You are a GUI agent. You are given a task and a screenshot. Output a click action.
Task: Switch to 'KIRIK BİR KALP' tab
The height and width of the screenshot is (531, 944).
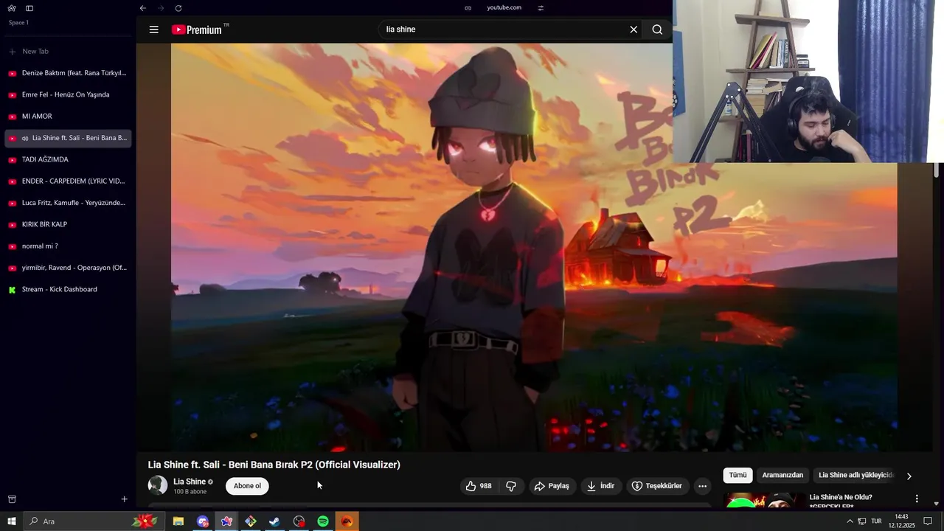point(68,224)
